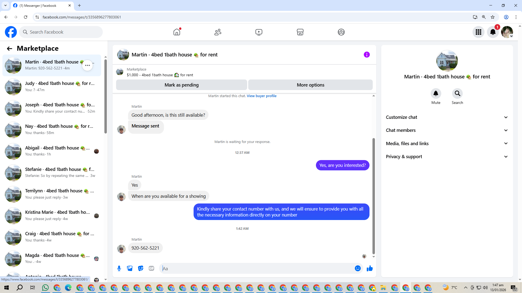Go to the Marketplace tab in top navigation

[x=300, y=32]
